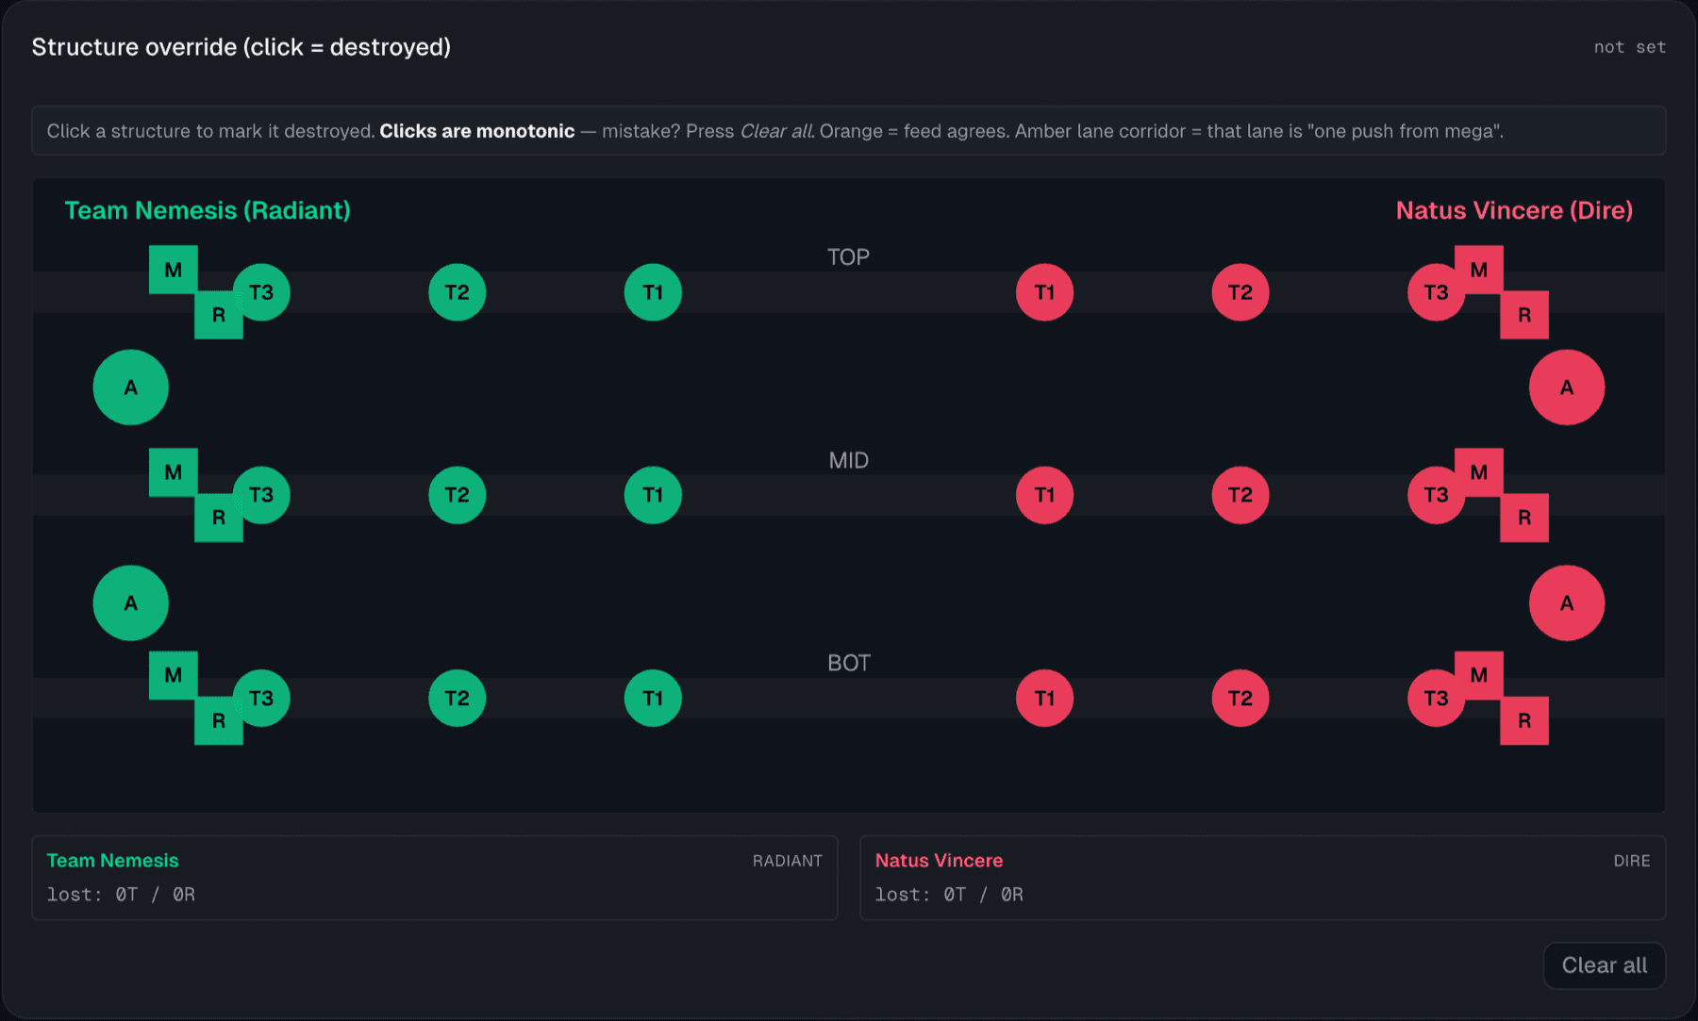Click Radiant mid melee barracks M square
This screenshot has width=1698, height=1021.
pyautogui.click(x=174, y=472)
